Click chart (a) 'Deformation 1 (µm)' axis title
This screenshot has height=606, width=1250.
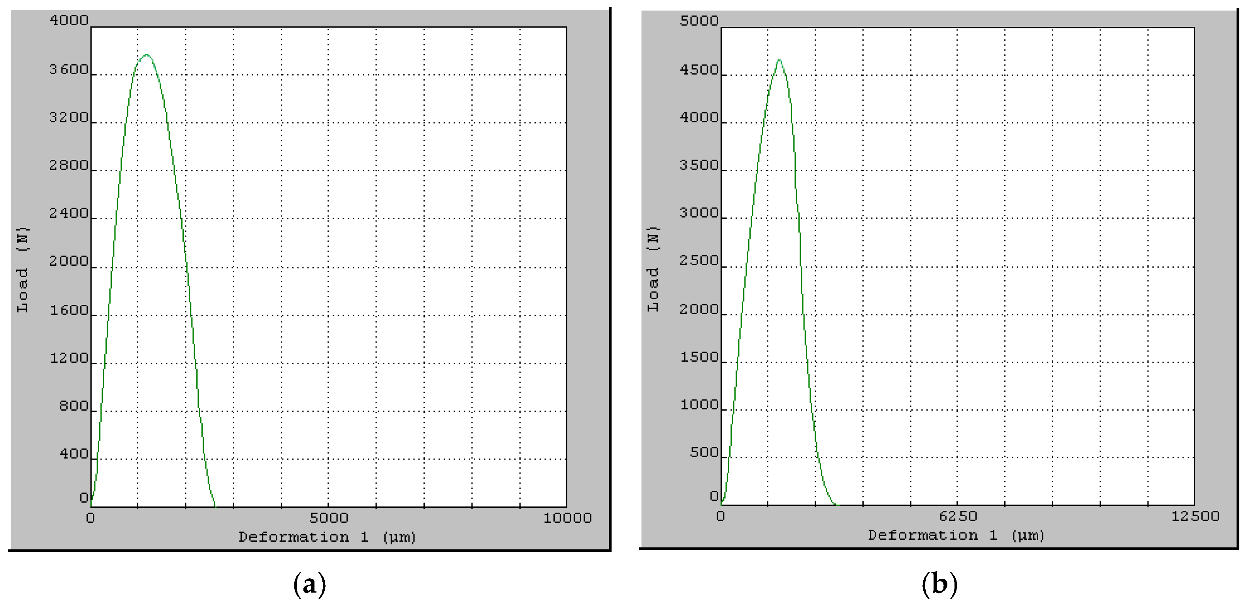pyautogui.click(x=327, y=537)
